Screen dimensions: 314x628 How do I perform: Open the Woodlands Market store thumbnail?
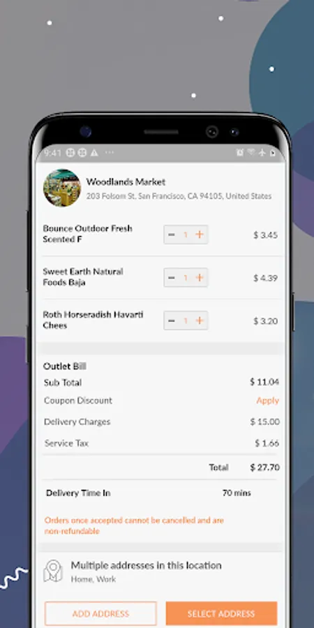[x=62, y=188]
